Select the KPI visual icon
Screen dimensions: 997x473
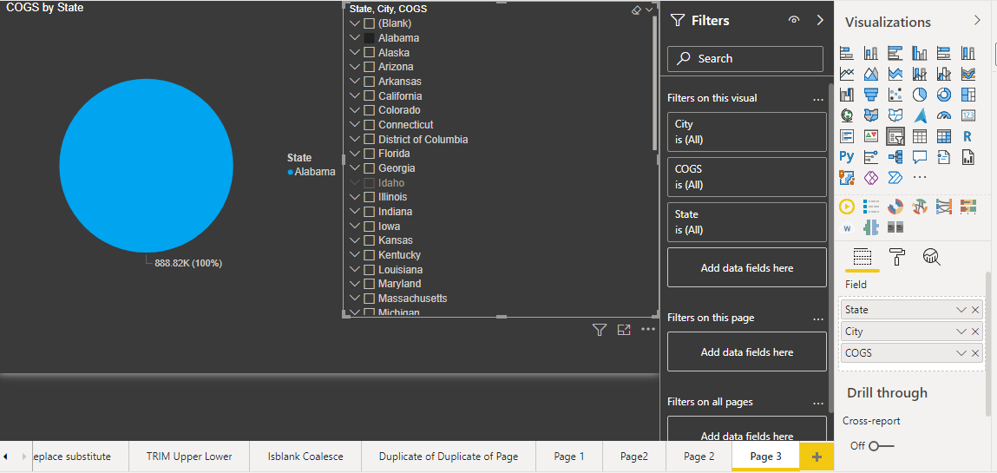(x=871, y=136)
